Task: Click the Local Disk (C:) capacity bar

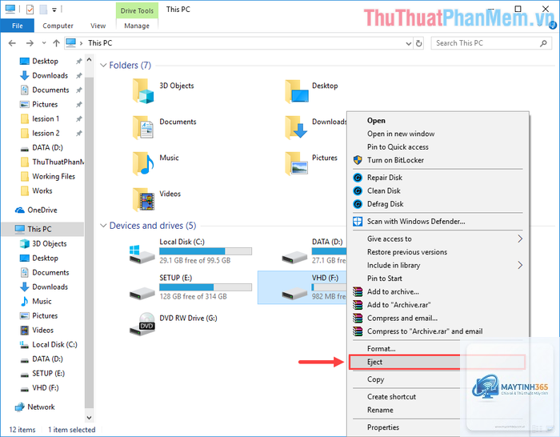Action: click(x=206, y=251)
